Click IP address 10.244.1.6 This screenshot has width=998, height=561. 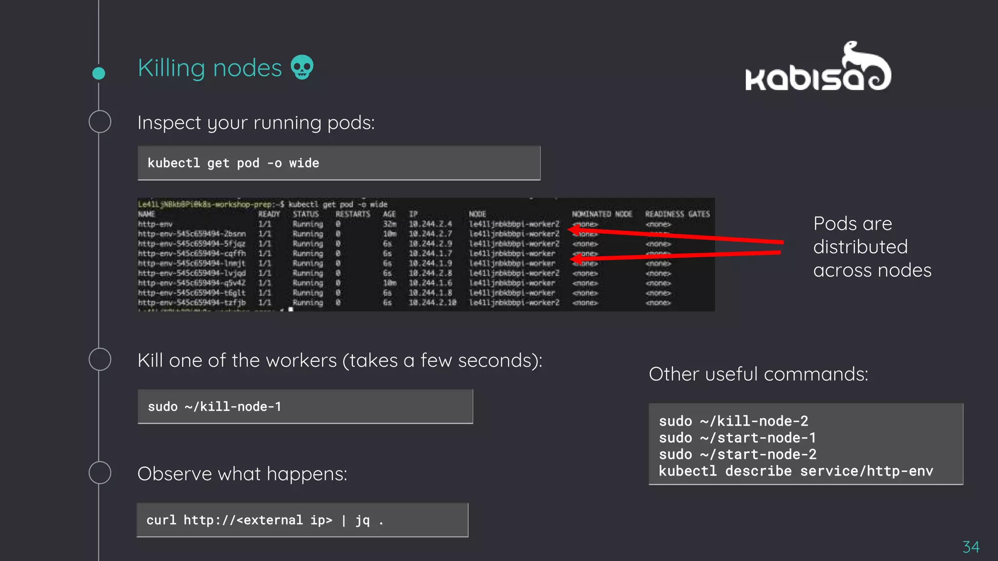coord(430,283)
